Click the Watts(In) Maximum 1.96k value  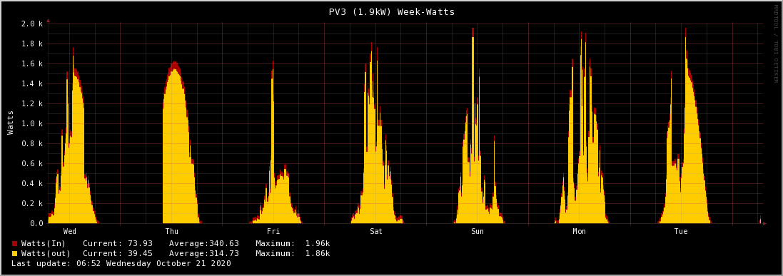317,244
